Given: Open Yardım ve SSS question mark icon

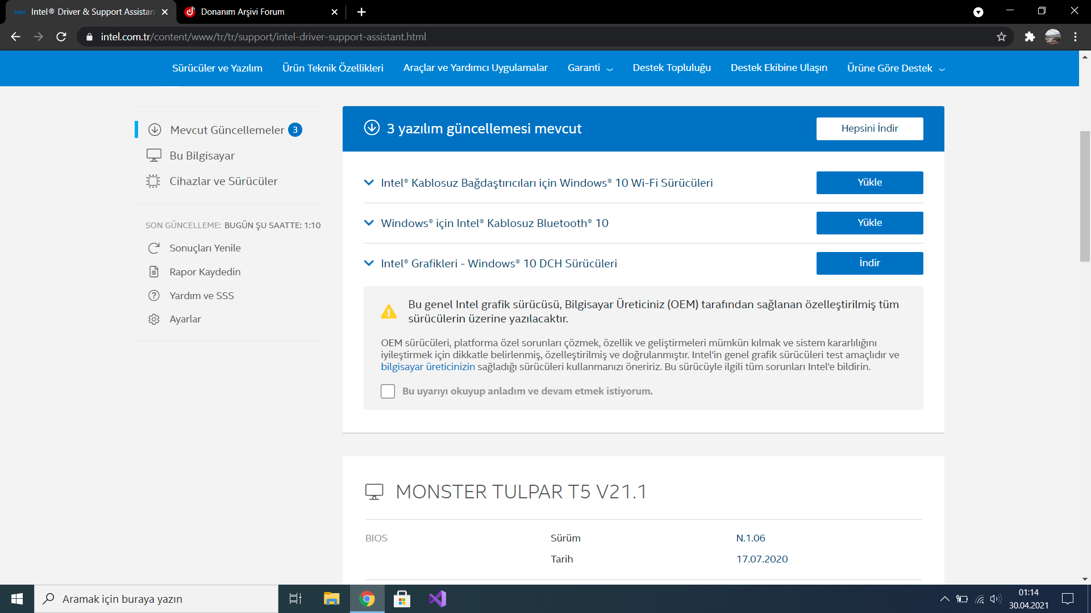Looking at the screenshot, I should click(154, 296).
